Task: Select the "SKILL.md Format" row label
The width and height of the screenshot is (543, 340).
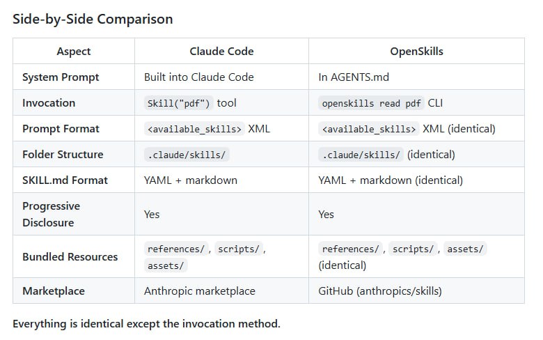Action: 65,180
